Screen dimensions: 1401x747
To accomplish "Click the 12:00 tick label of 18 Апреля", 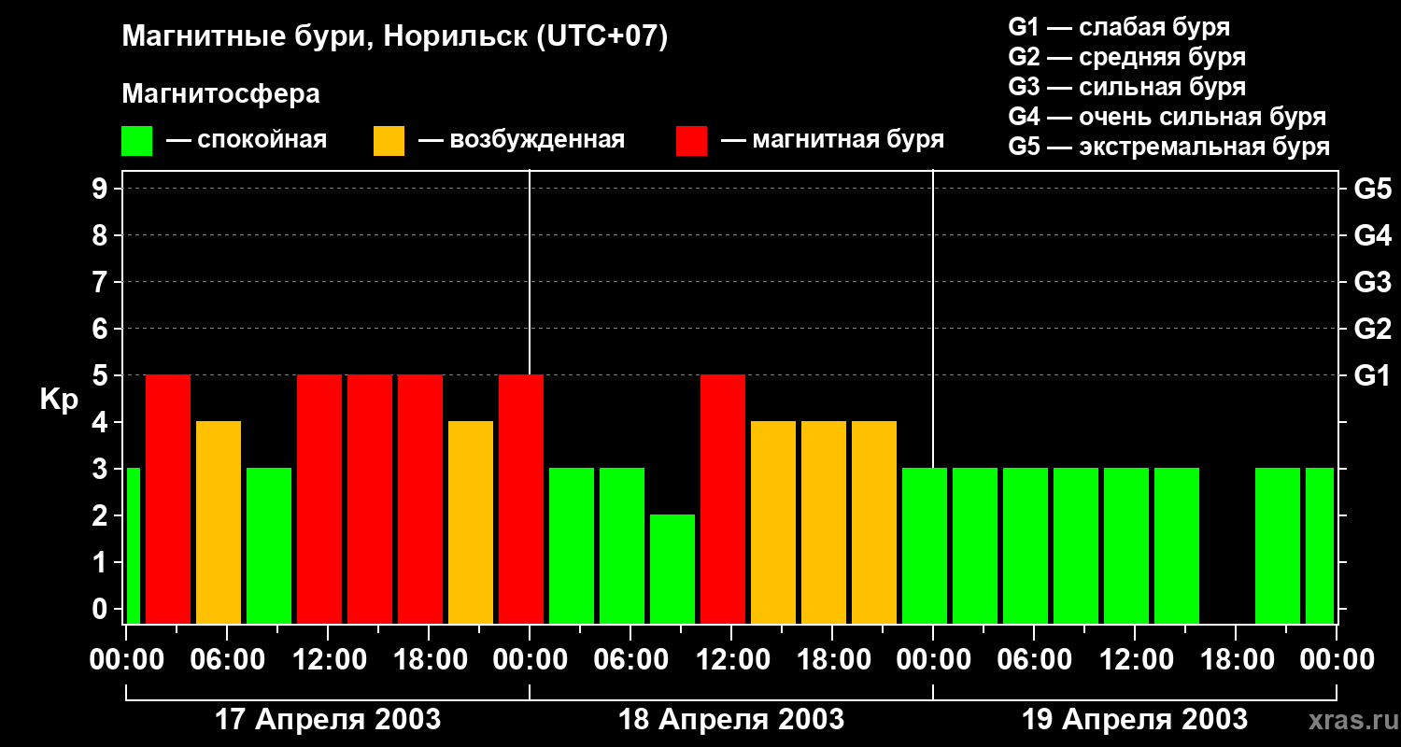I will [x=731, y=659].
